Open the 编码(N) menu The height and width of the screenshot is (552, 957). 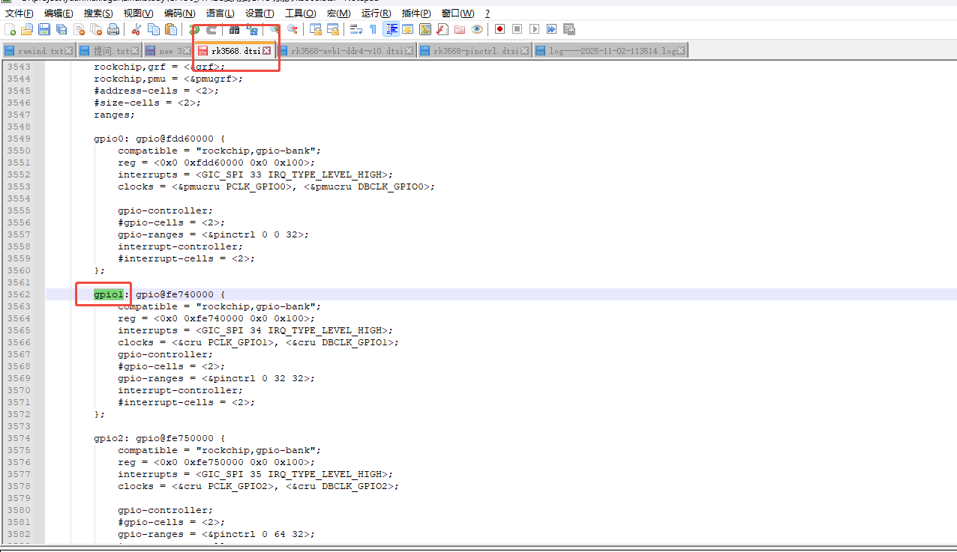180,13
